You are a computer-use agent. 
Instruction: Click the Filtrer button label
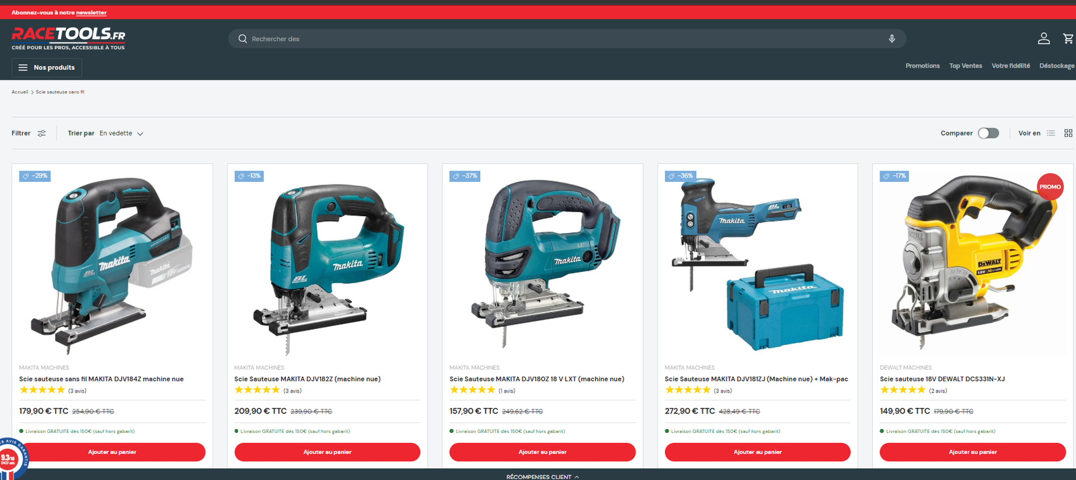click(x=21, y=134)
